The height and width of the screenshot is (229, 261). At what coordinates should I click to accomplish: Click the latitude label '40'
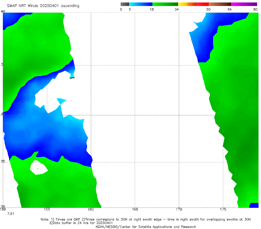pyautogui.click(x=3, y=12)
